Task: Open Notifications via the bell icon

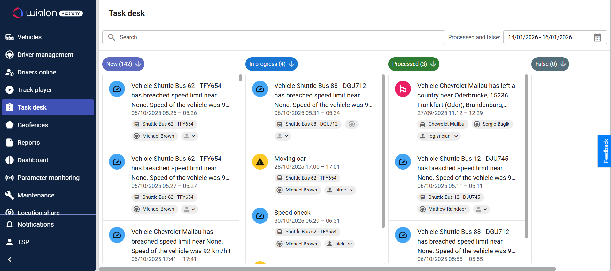Action: pos(10,224)
